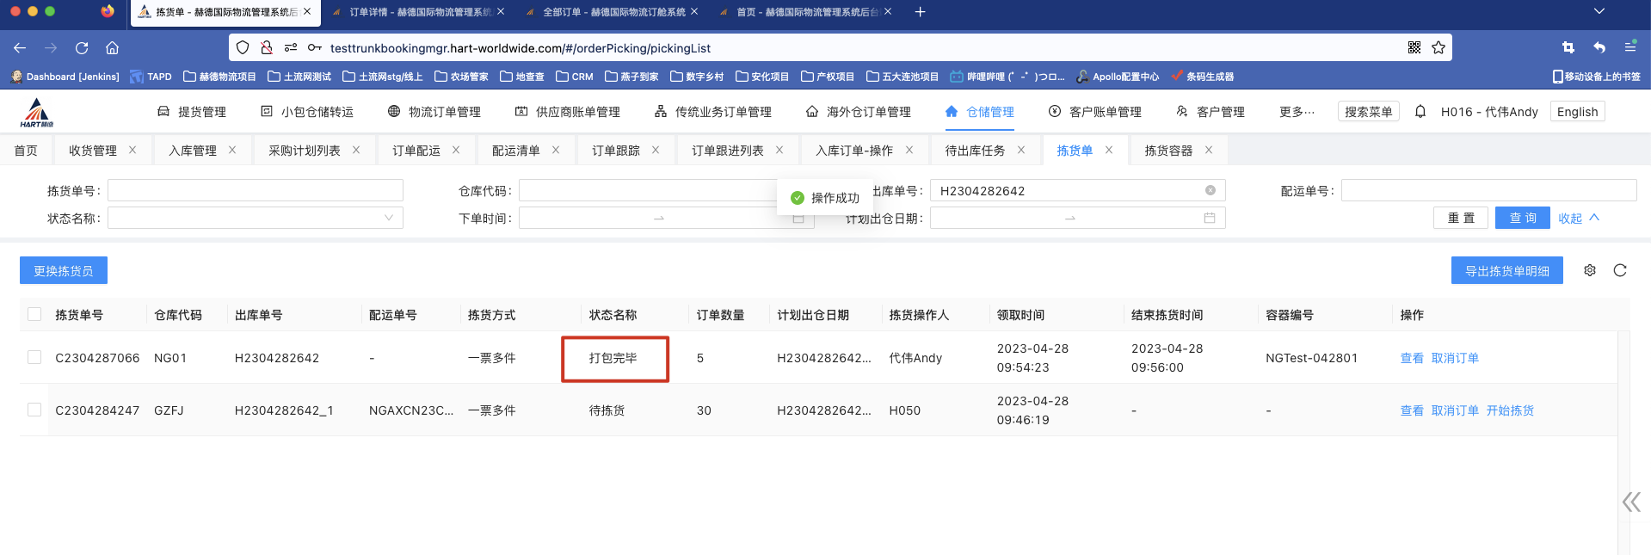Click 开始拣货 link for second row
This screenshot has height=555, width=1651.
[x=1510, y=410]
